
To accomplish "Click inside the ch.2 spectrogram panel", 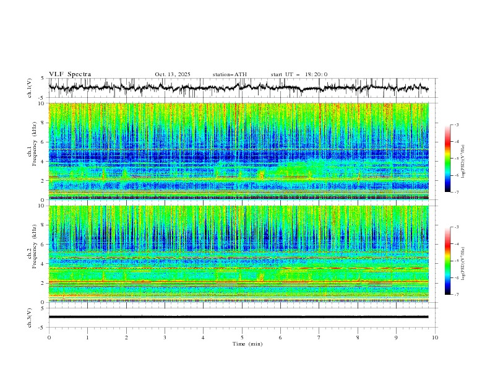I will coord(238,254).
